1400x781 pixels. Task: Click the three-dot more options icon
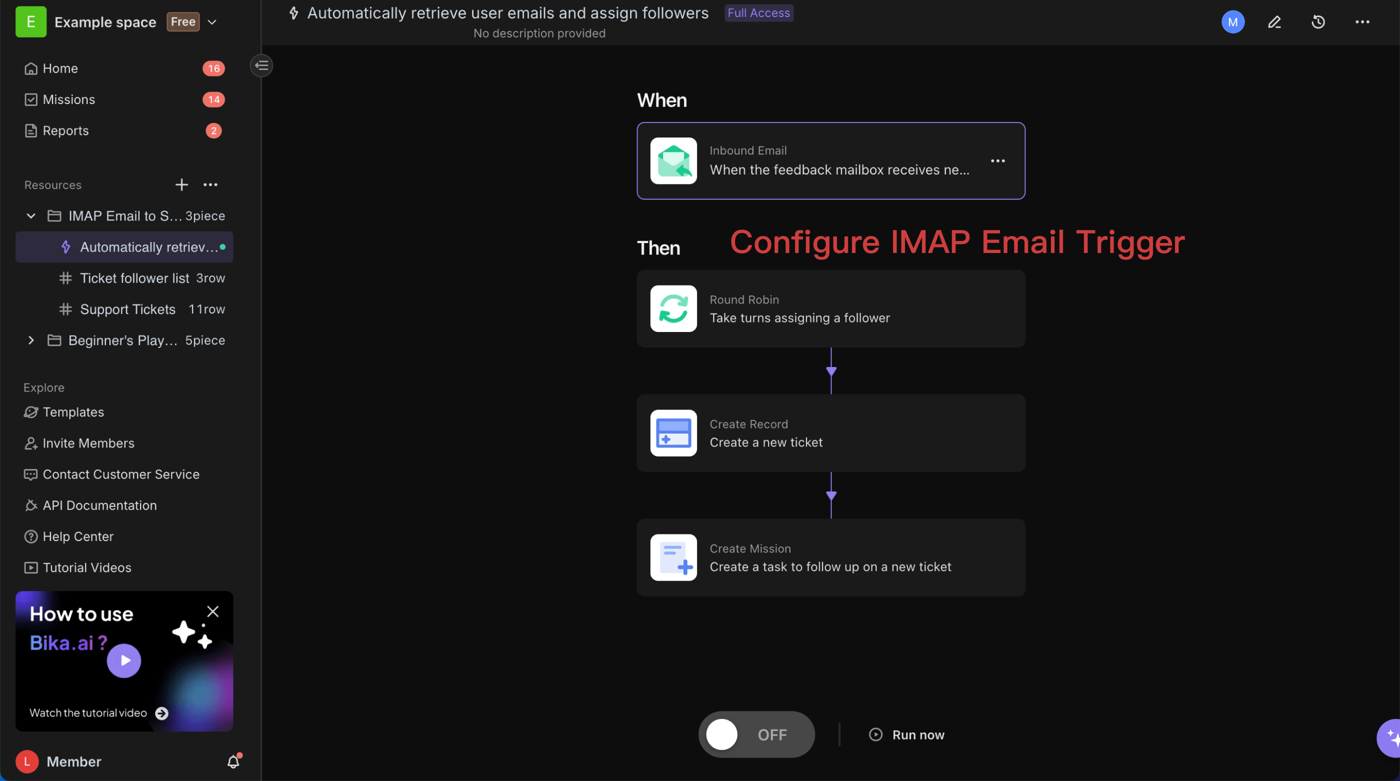[998, 160]
